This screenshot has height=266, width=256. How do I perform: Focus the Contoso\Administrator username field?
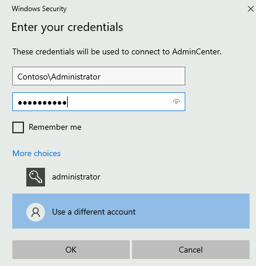(99, 76)
